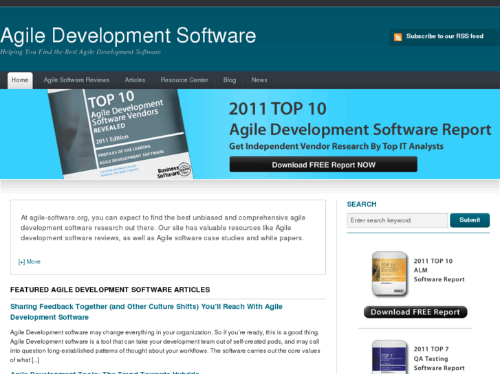Screen dimensions: 500x374
Task: Open the News menu item
Action: [x=259, y=80]
